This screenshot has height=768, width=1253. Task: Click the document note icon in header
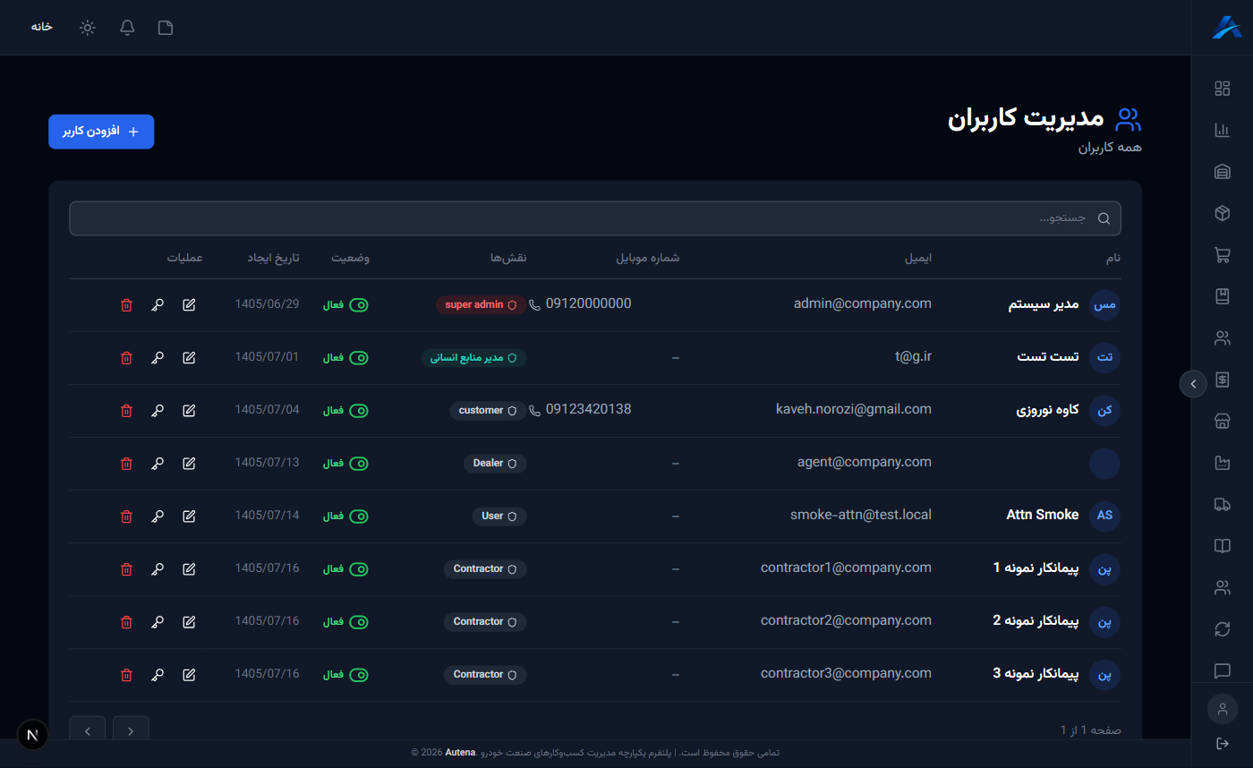point(166,28)
